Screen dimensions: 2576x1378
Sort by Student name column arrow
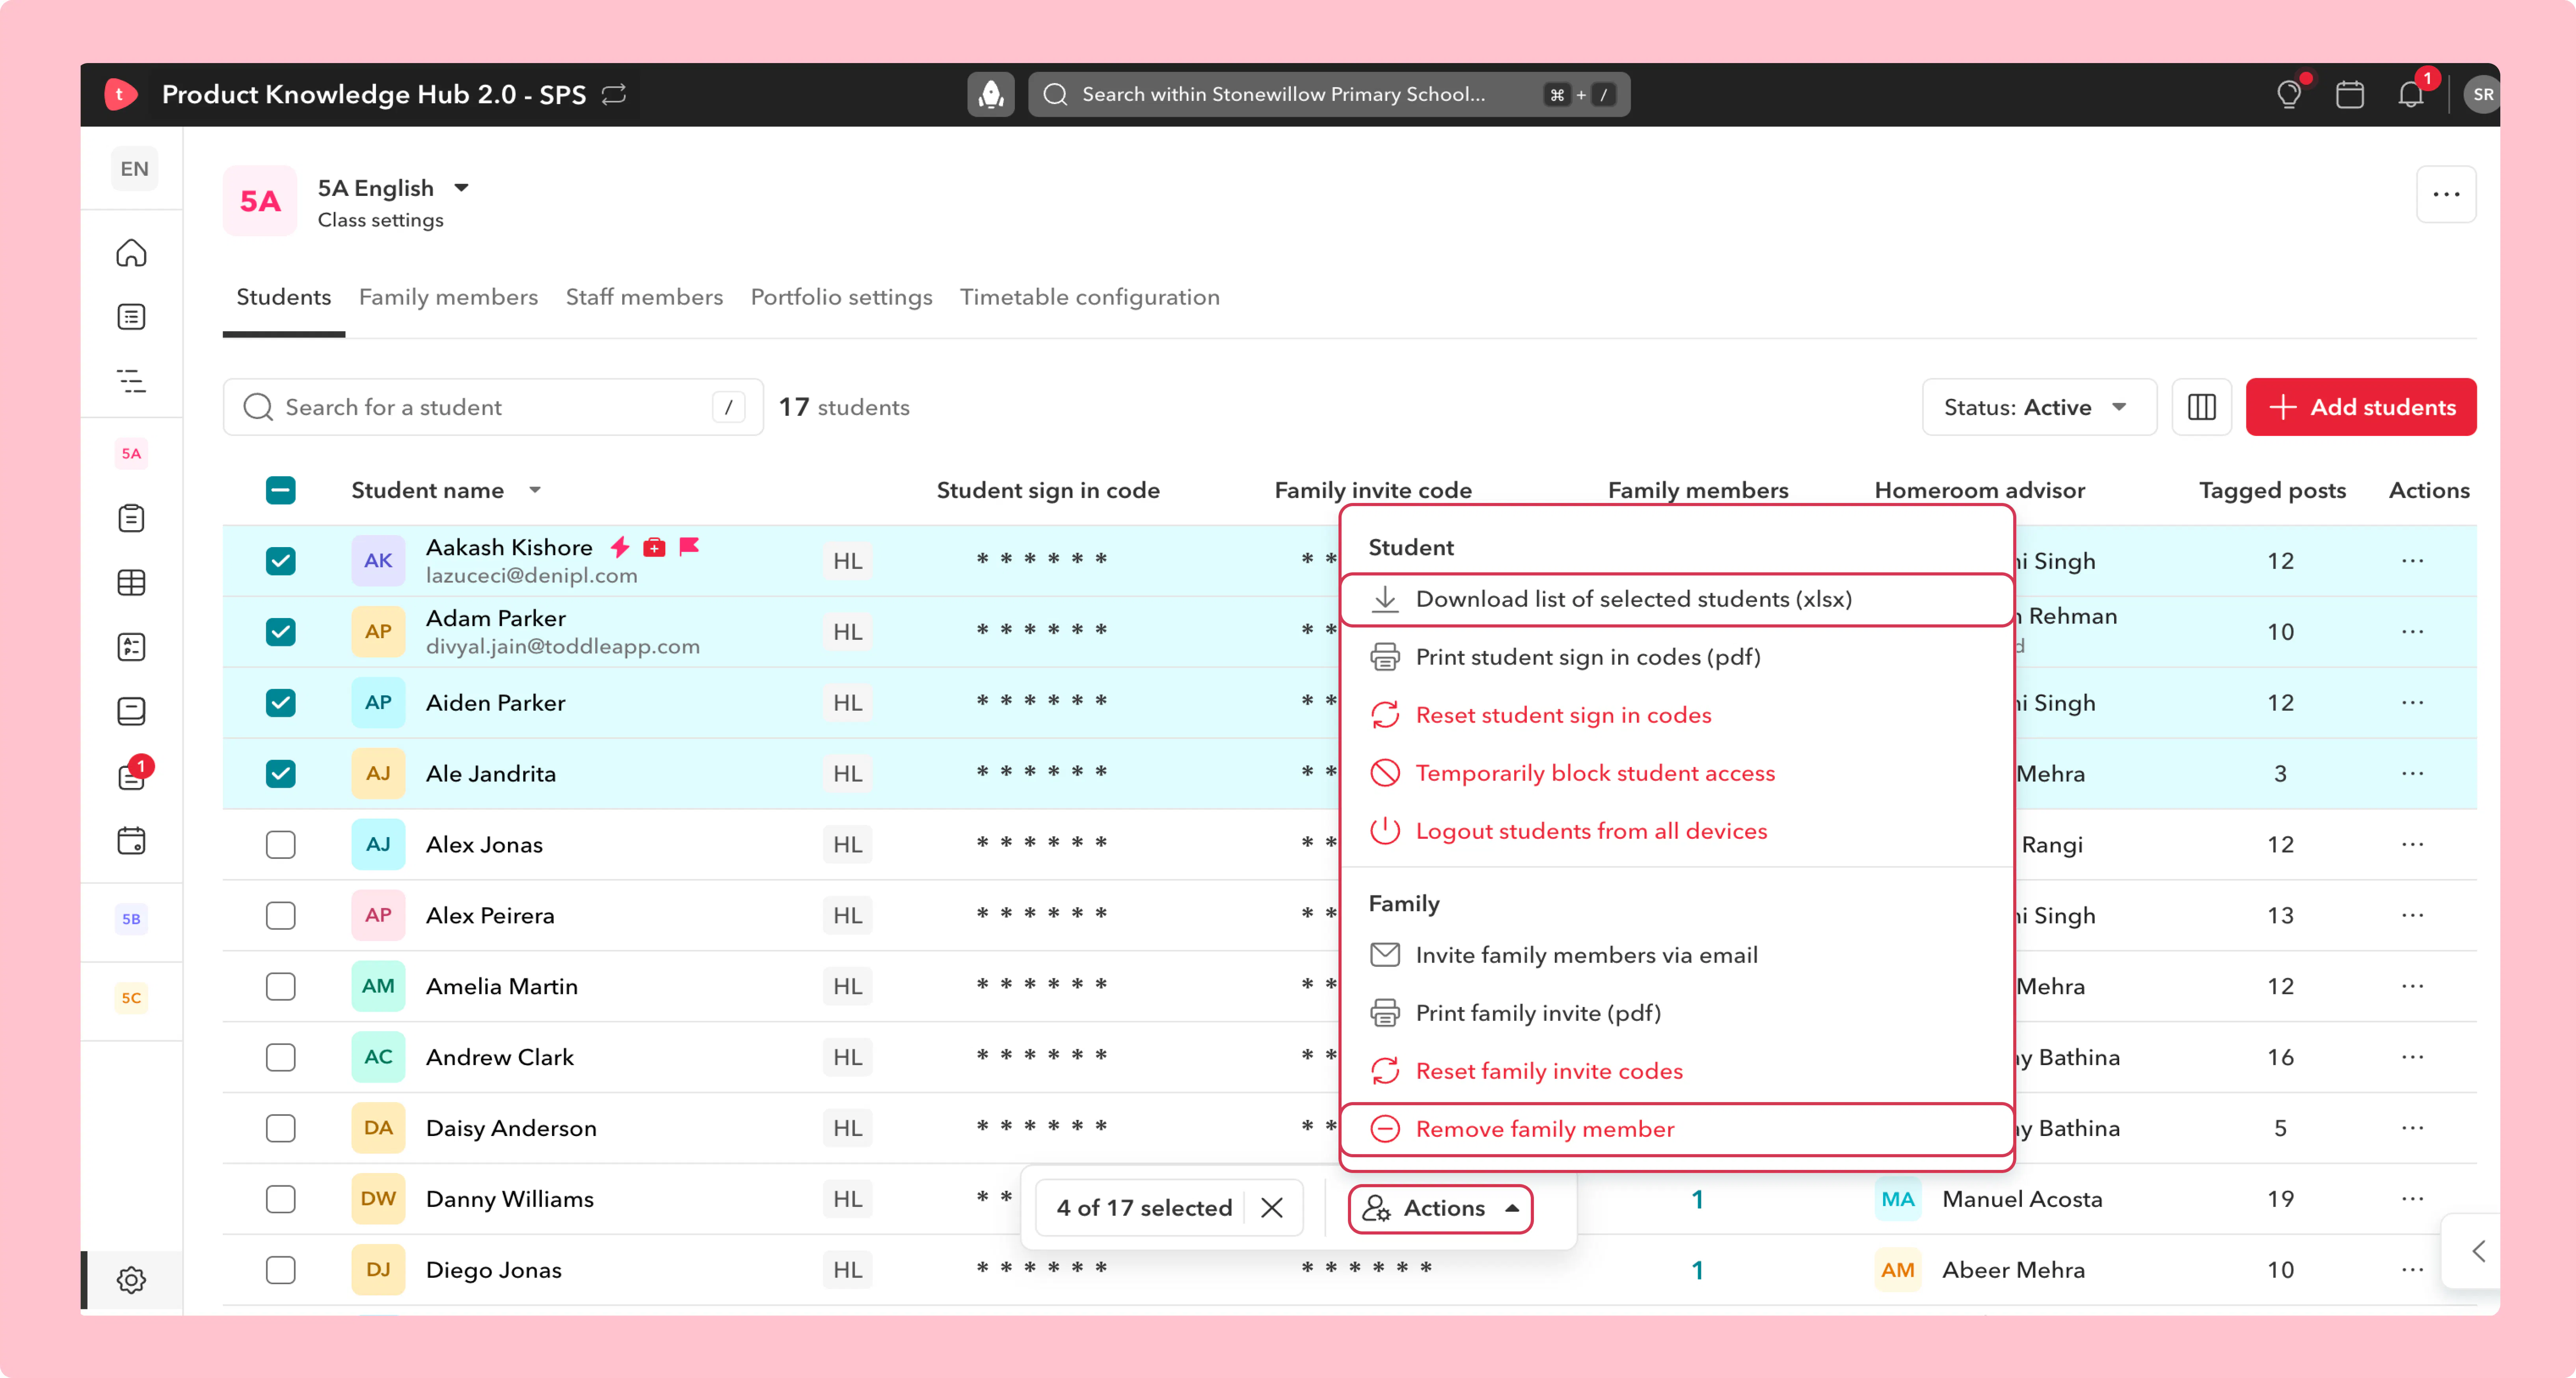pos(535,490)
